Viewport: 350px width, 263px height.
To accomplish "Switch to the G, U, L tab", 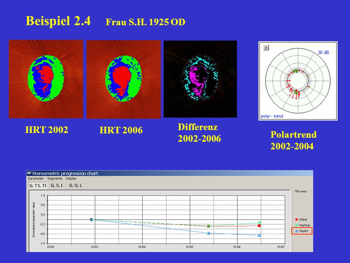I will pos(75,186).
